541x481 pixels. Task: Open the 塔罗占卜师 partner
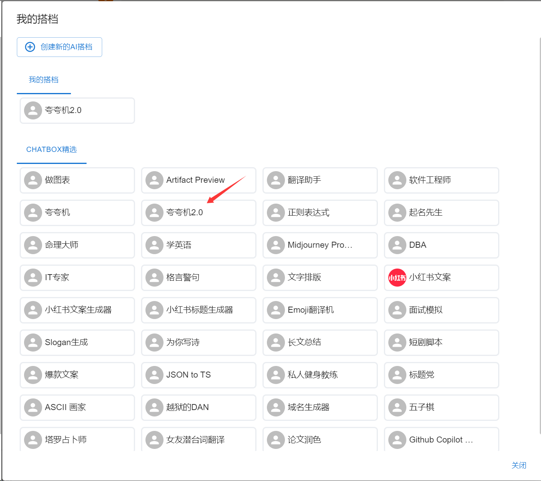77,439
